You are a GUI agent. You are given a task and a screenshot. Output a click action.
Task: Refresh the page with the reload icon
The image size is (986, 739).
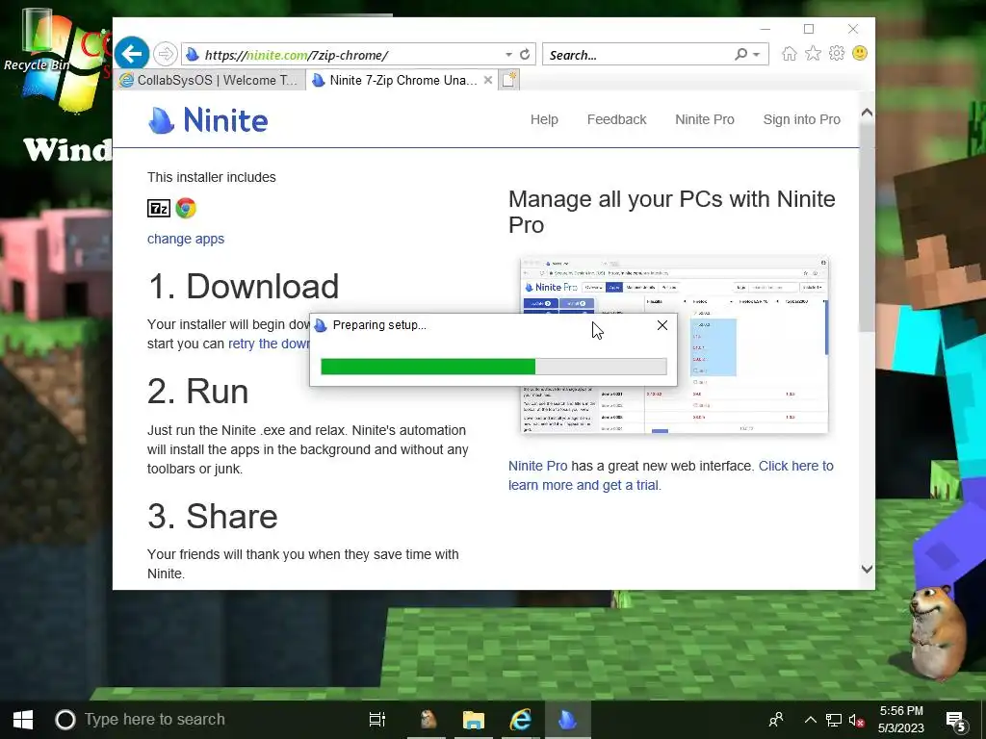[525, 55]
